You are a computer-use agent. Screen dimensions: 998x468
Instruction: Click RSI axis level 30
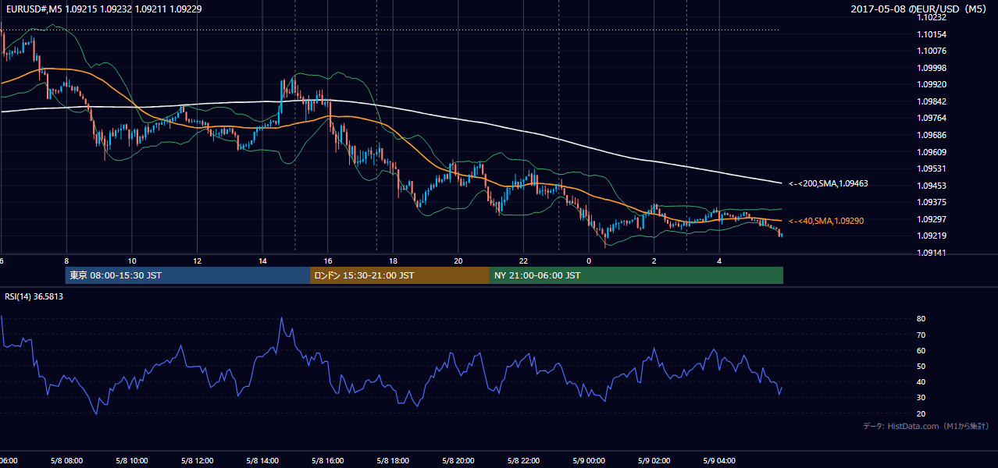point(921,398)
